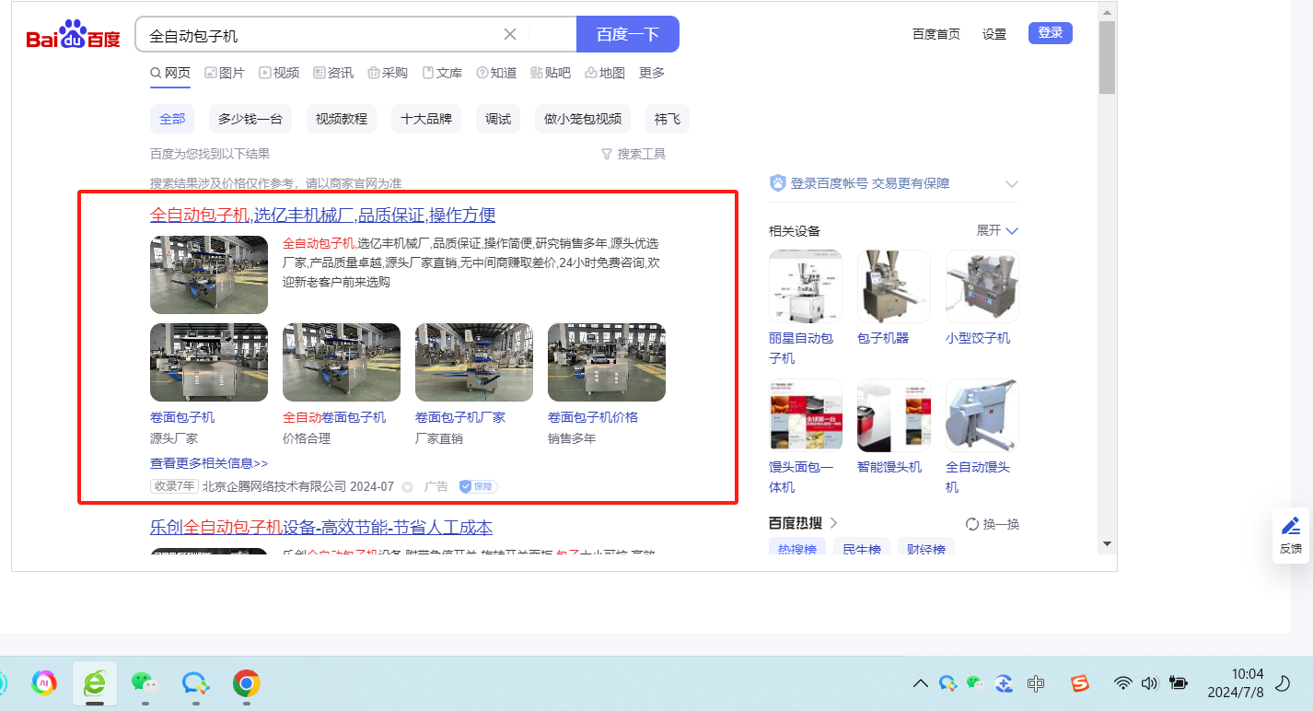Viewport: 1313px width, 711px height.
Task: Click the 登录 login button
Action: (x=1051, y=33)
